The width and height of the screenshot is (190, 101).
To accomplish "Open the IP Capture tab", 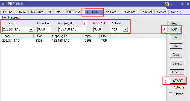I will point(128,12).
